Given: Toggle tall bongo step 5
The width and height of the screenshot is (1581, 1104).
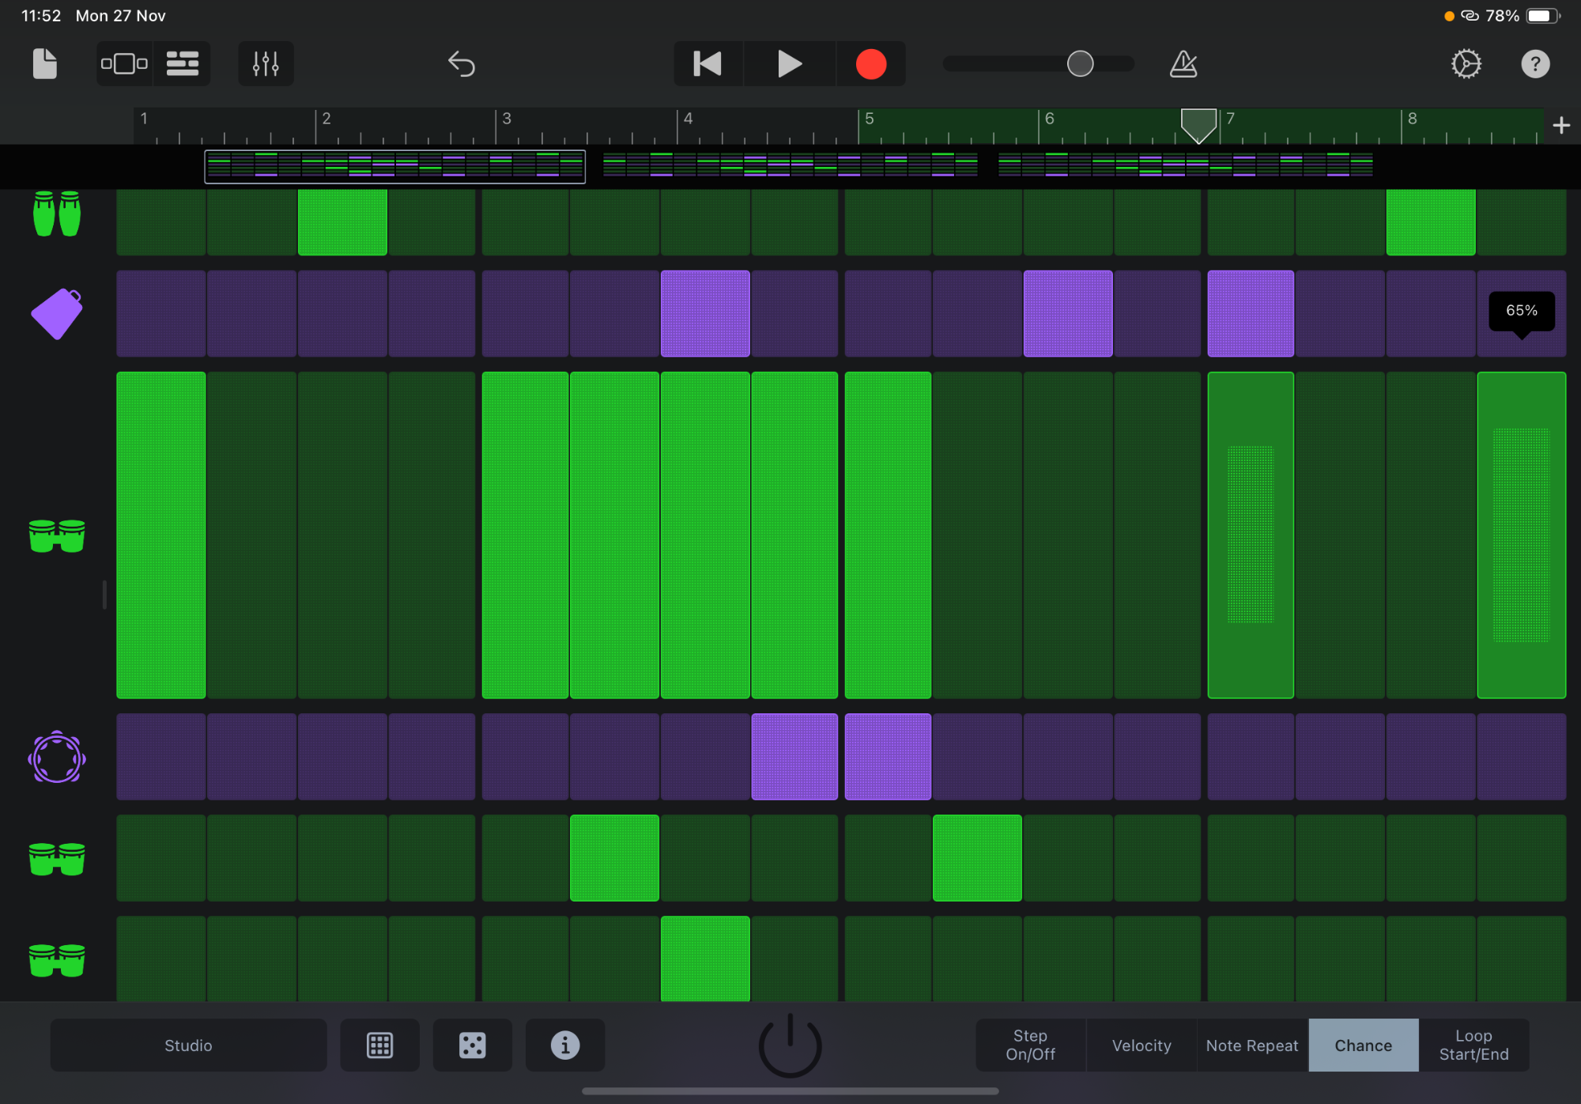Looking at the screenshot, I should [525, 535].
